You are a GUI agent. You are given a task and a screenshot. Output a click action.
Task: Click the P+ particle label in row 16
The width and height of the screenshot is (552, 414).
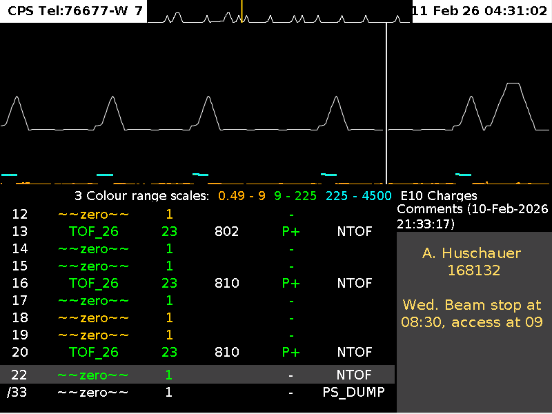pyautogui.click(x=291, y=283)
